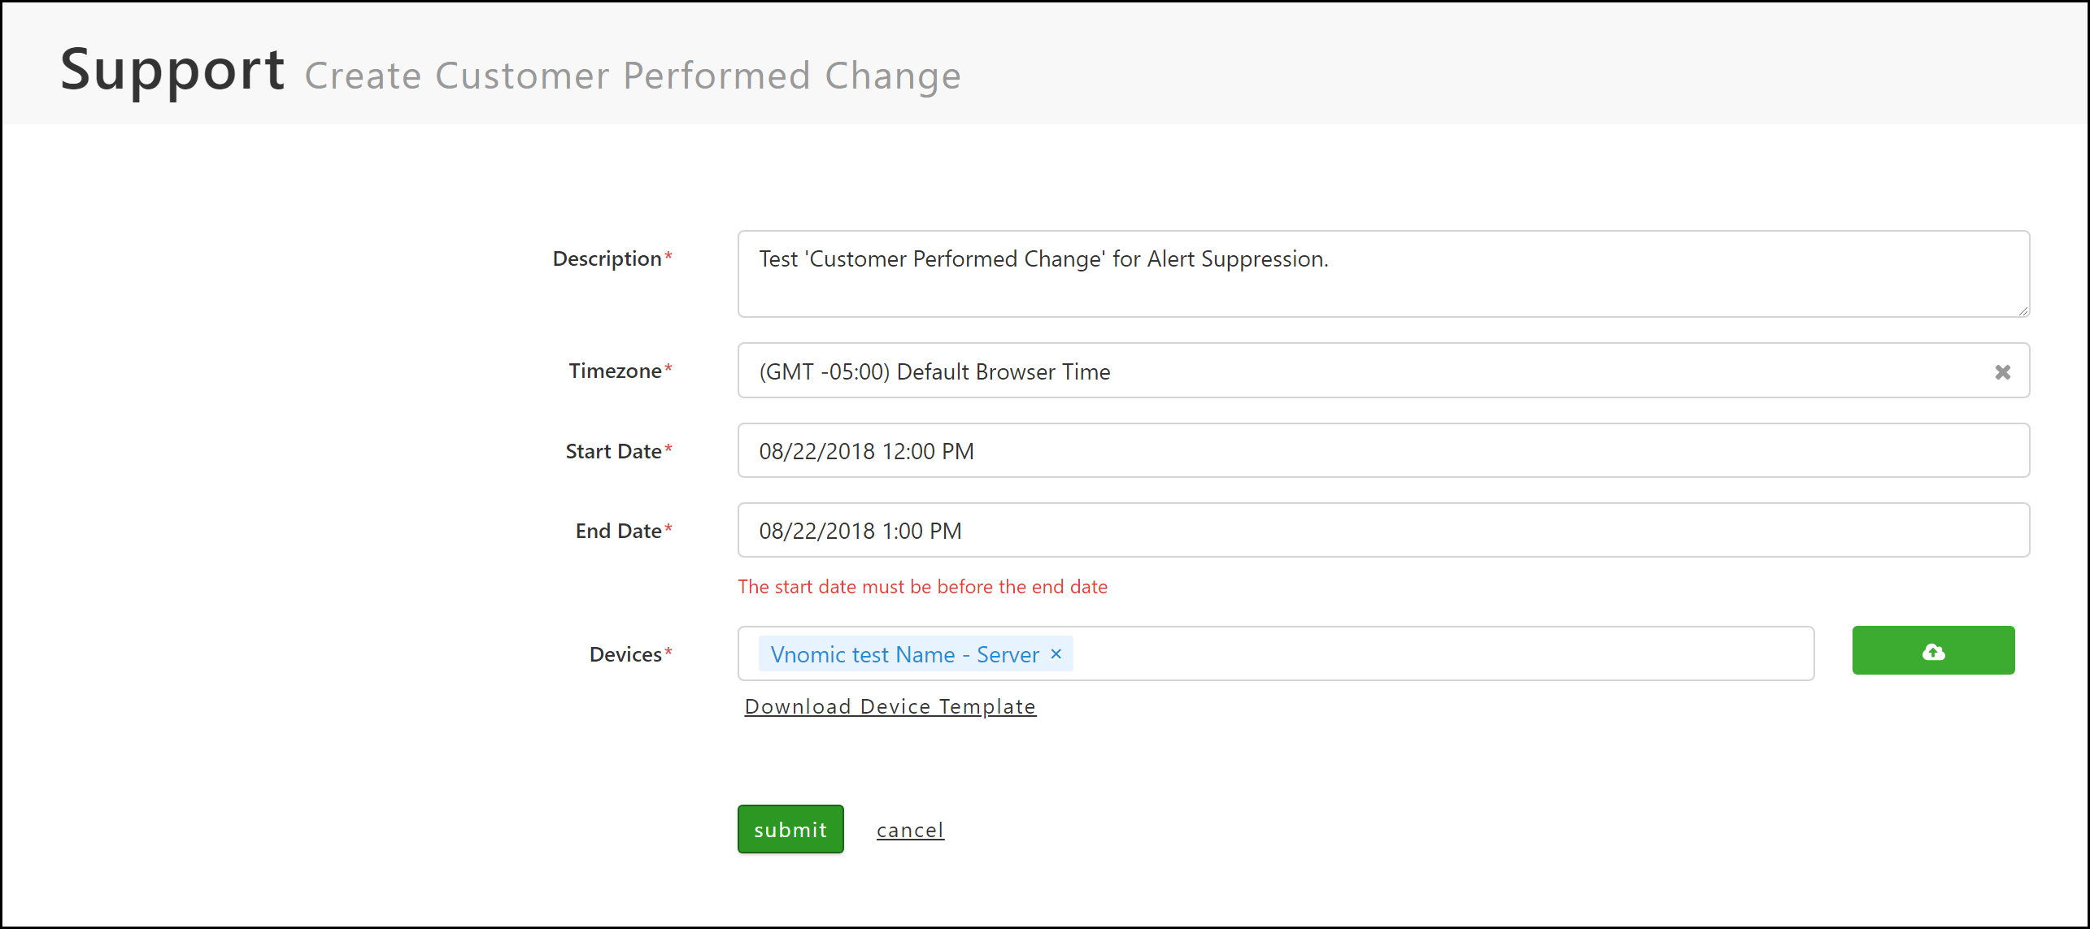Image resolution: width=2090 pixels, height=929 pixels.
Task: Click the cancel link
Action: tap(910, 830)
